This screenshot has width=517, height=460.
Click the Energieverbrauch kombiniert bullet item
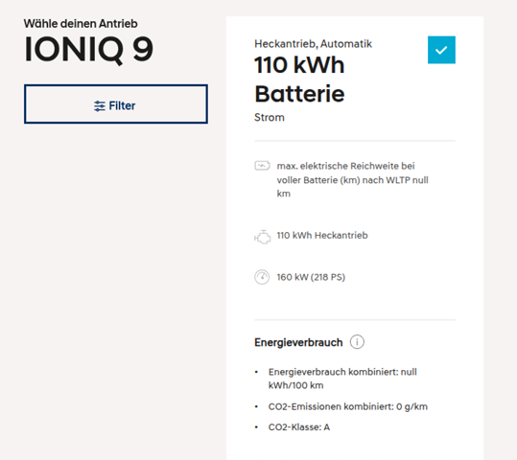[x=342, y=379]
